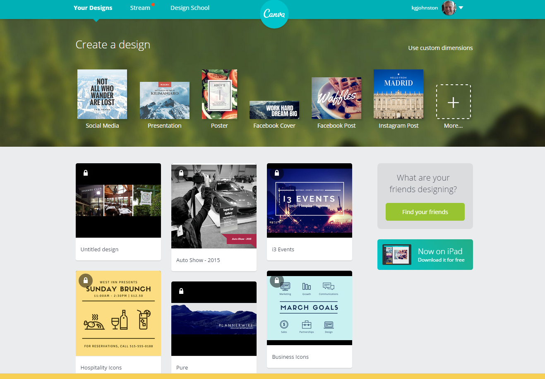Click the Pure design title

[182, 367]
